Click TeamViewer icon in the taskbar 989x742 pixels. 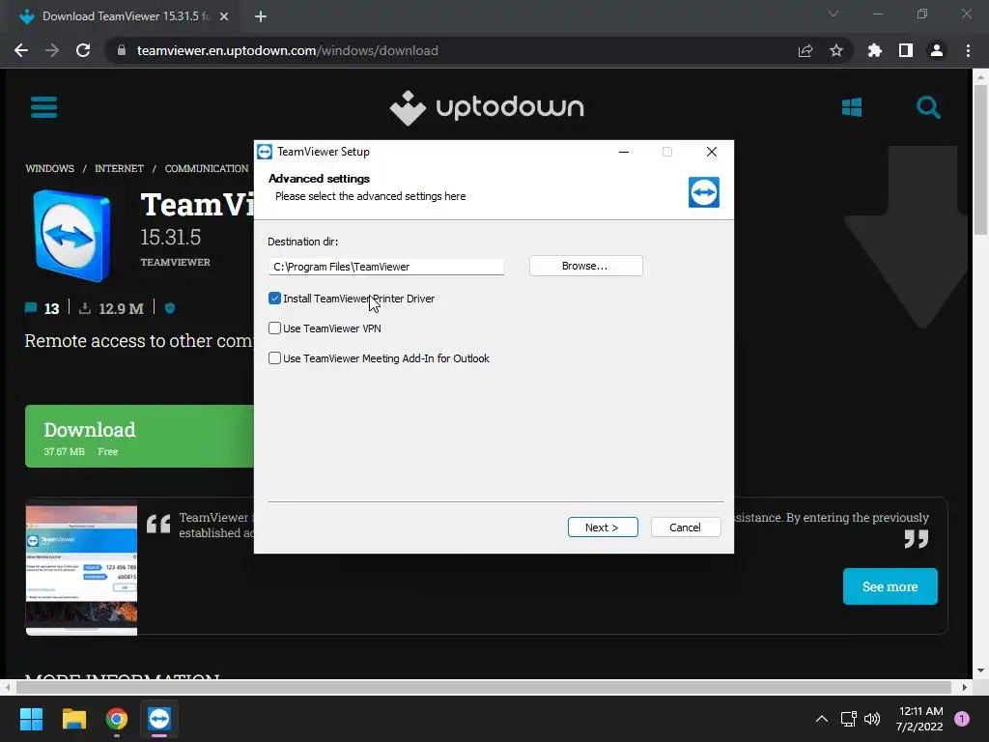click(x=159, y=719)
